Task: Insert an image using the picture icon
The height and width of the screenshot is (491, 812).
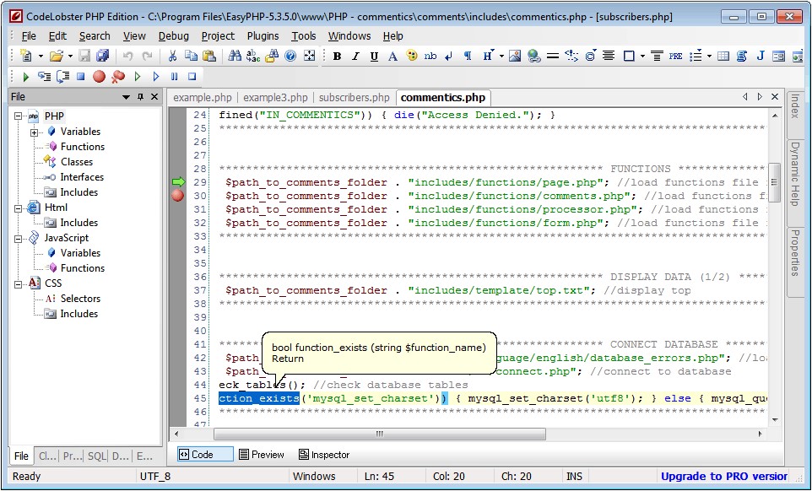Action: point(513,57)
